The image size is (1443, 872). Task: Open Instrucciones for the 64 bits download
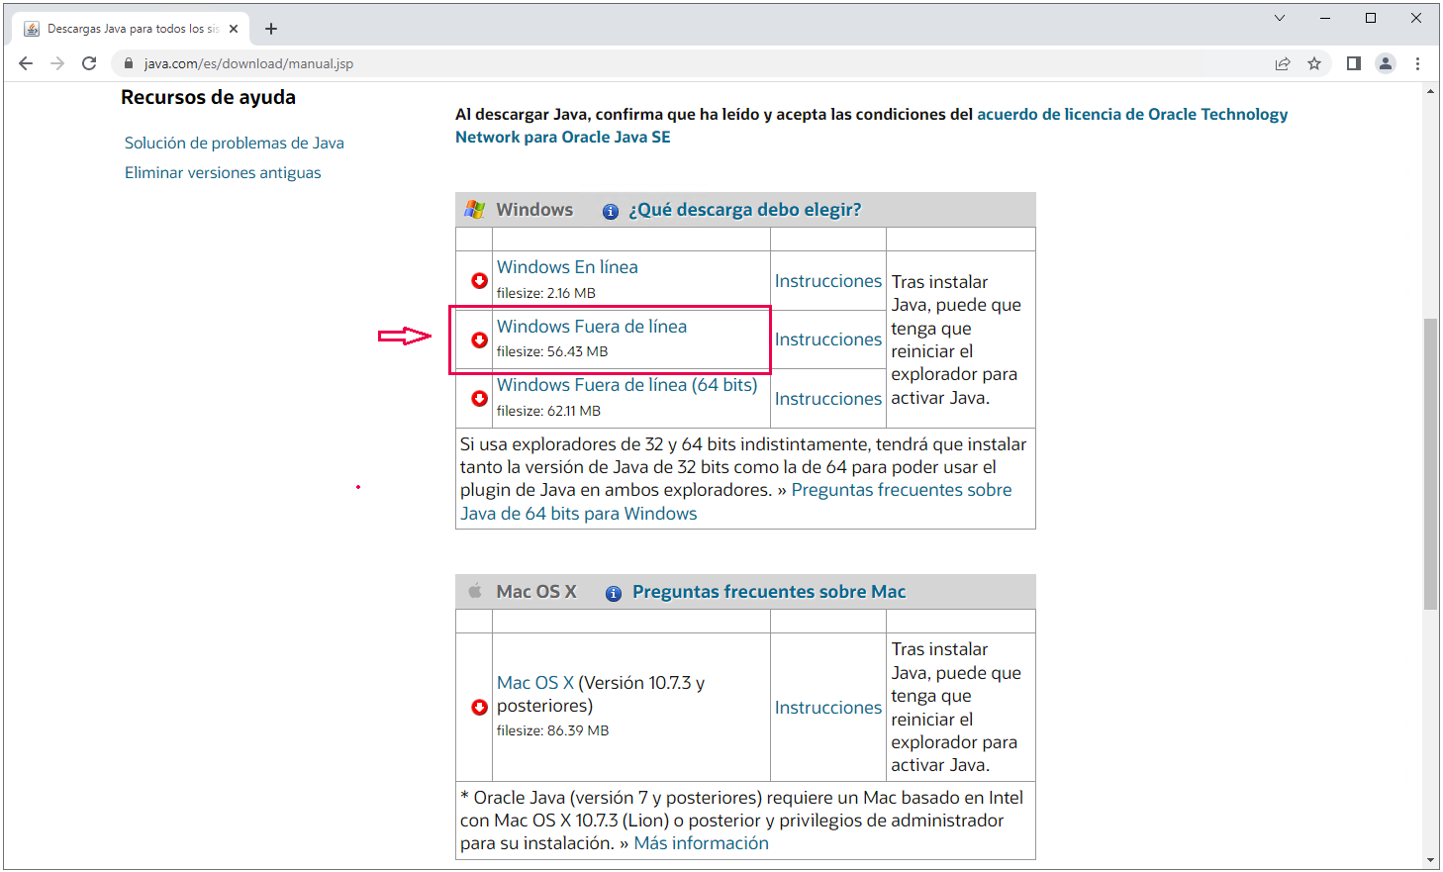[828, 399]
